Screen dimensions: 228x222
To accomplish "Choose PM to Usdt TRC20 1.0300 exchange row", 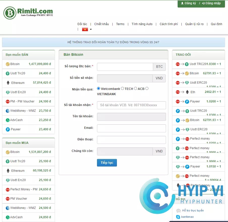I will (x=199, y=64).
